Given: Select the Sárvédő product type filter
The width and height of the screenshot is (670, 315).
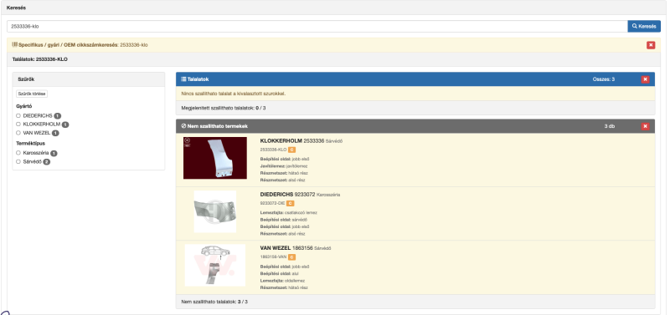Looking at the screenshot, I should (x=18, y=161).
